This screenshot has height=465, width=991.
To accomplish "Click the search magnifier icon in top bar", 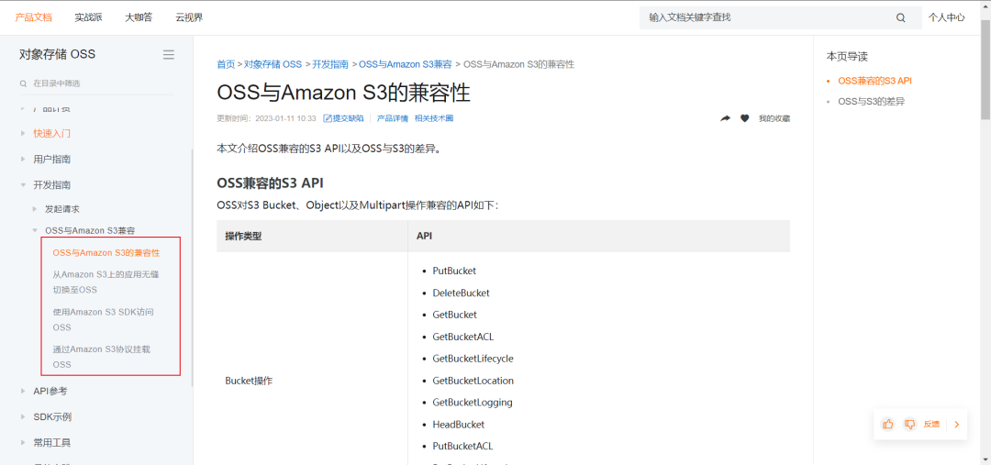I will [x=901, y=17].
